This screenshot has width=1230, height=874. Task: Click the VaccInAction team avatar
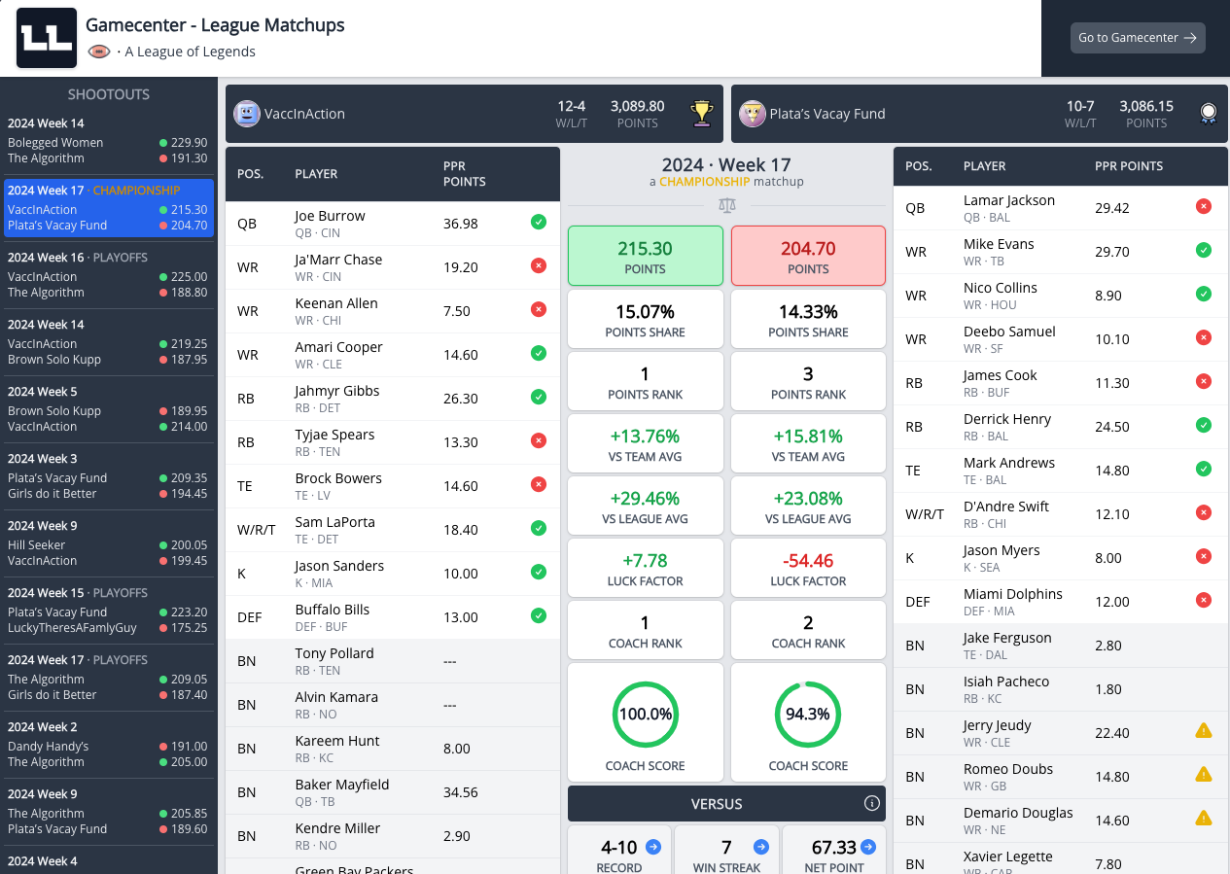(x=247, y=114)
